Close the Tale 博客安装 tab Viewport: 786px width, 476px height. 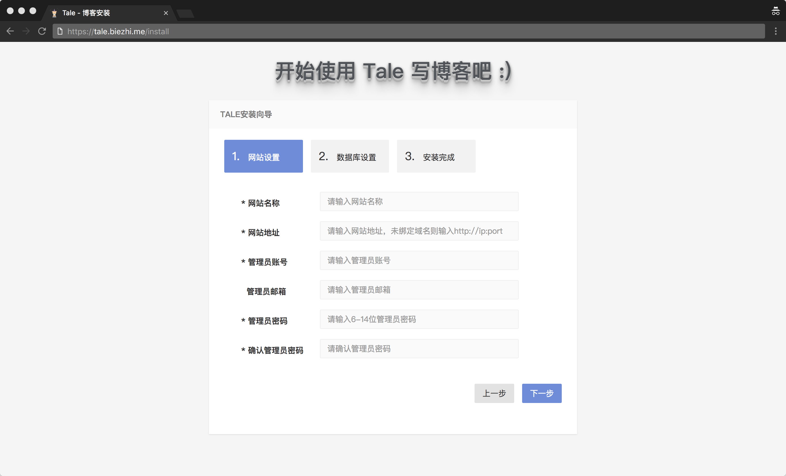[166, 13]
